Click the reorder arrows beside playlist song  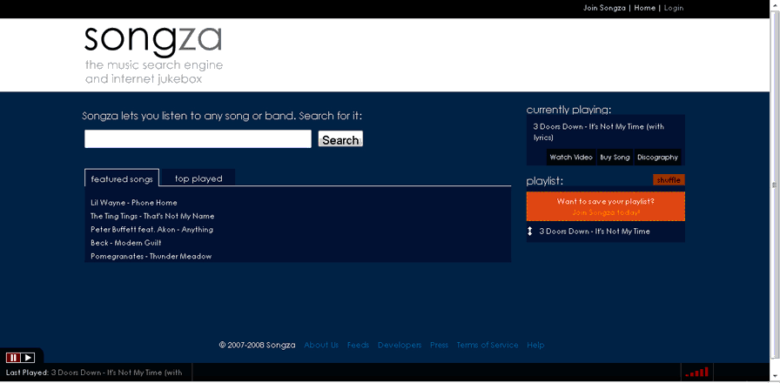[x=530, y=232]
